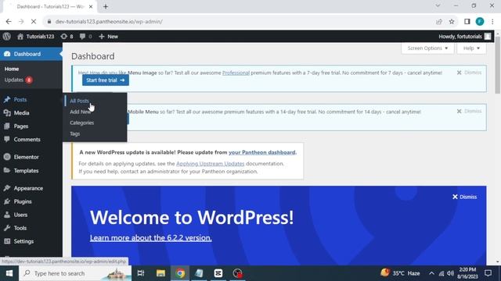This screenshot has width=501, height=281.
Task: Dismiss the Welcome to WordPress panel
Action: 464,197
